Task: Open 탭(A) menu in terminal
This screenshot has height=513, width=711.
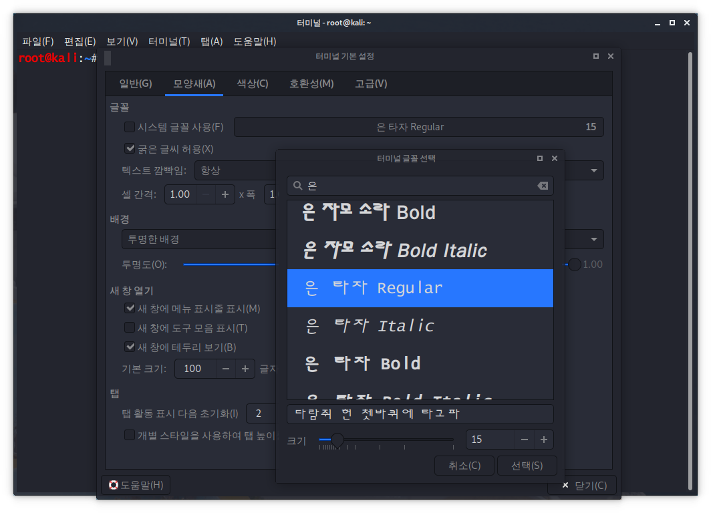Action: click(x=212, y=41)
